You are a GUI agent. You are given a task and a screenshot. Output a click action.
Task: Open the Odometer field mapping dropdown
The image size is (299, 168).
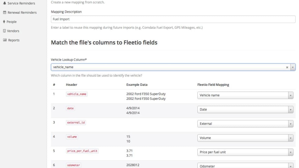[x=245, y=166]
